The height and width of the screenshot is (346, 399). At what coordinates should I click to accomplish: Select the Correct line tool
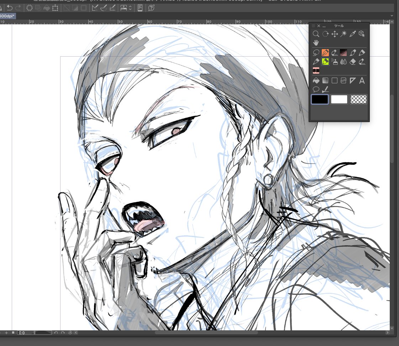pos(325,90)
